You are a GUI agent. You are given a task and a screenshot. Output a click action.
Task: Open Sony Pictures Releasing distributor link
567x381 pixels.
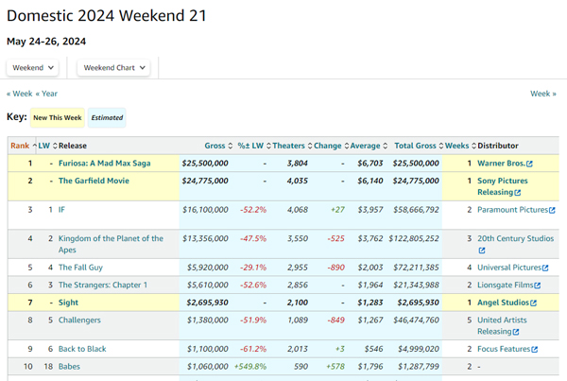point(503,186)
